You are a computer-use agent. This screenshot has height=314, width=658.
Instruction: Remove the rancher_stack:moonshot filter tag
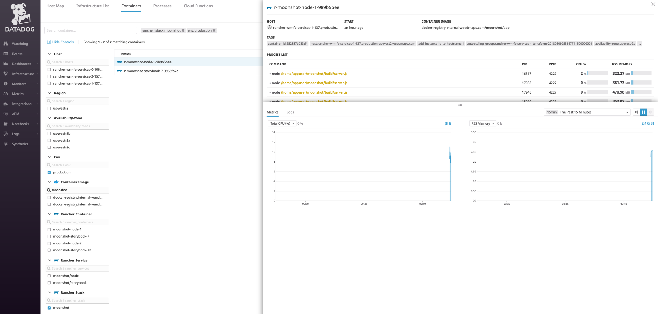[183, 30]
